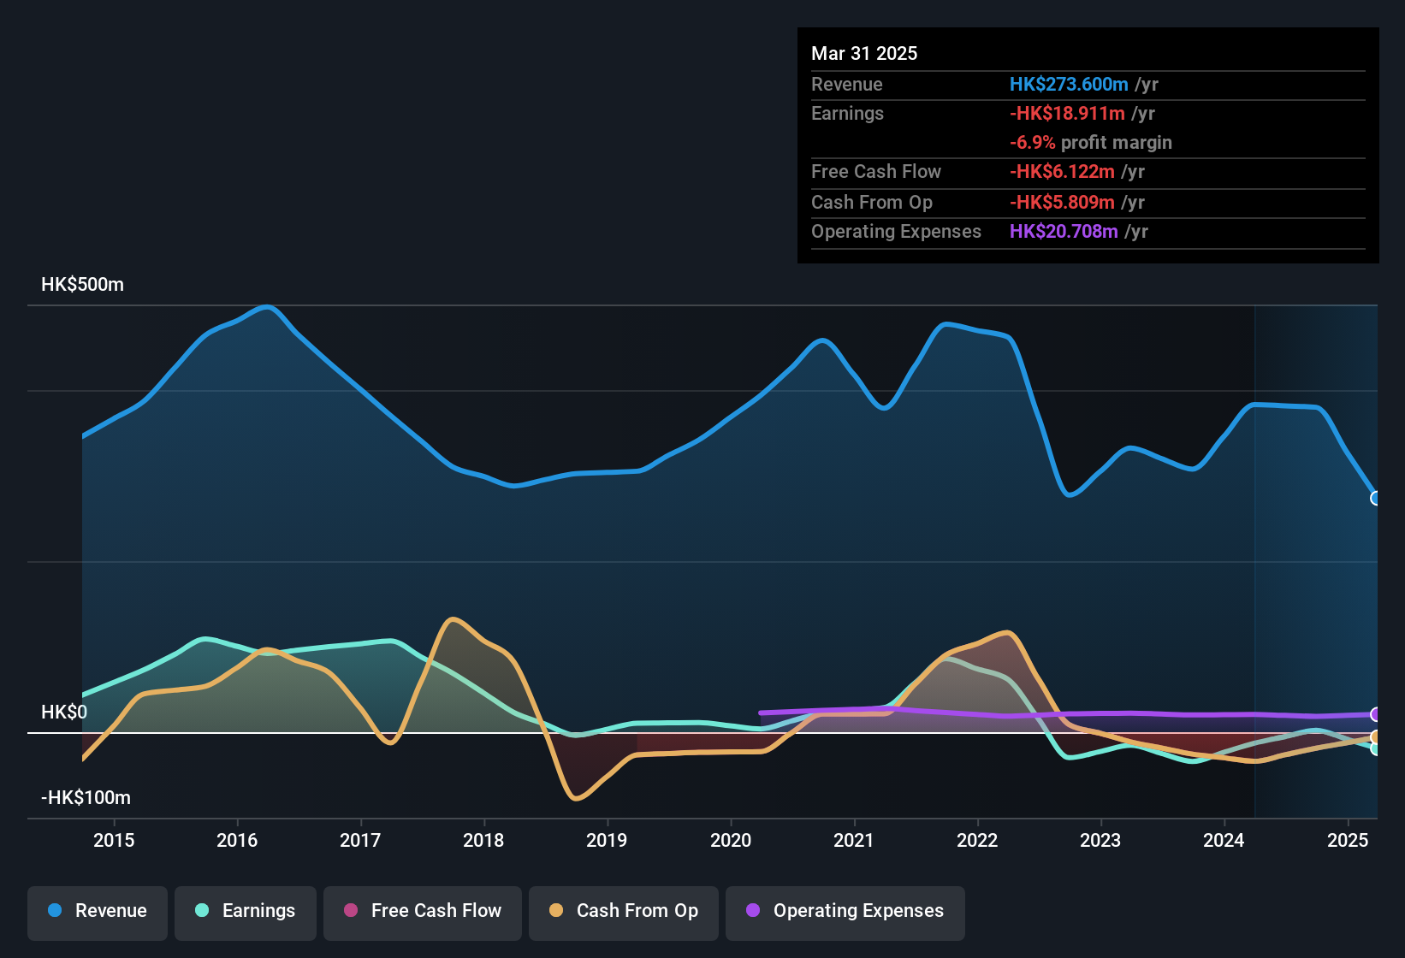Open the Cash From Op legend item

[623, 911]
